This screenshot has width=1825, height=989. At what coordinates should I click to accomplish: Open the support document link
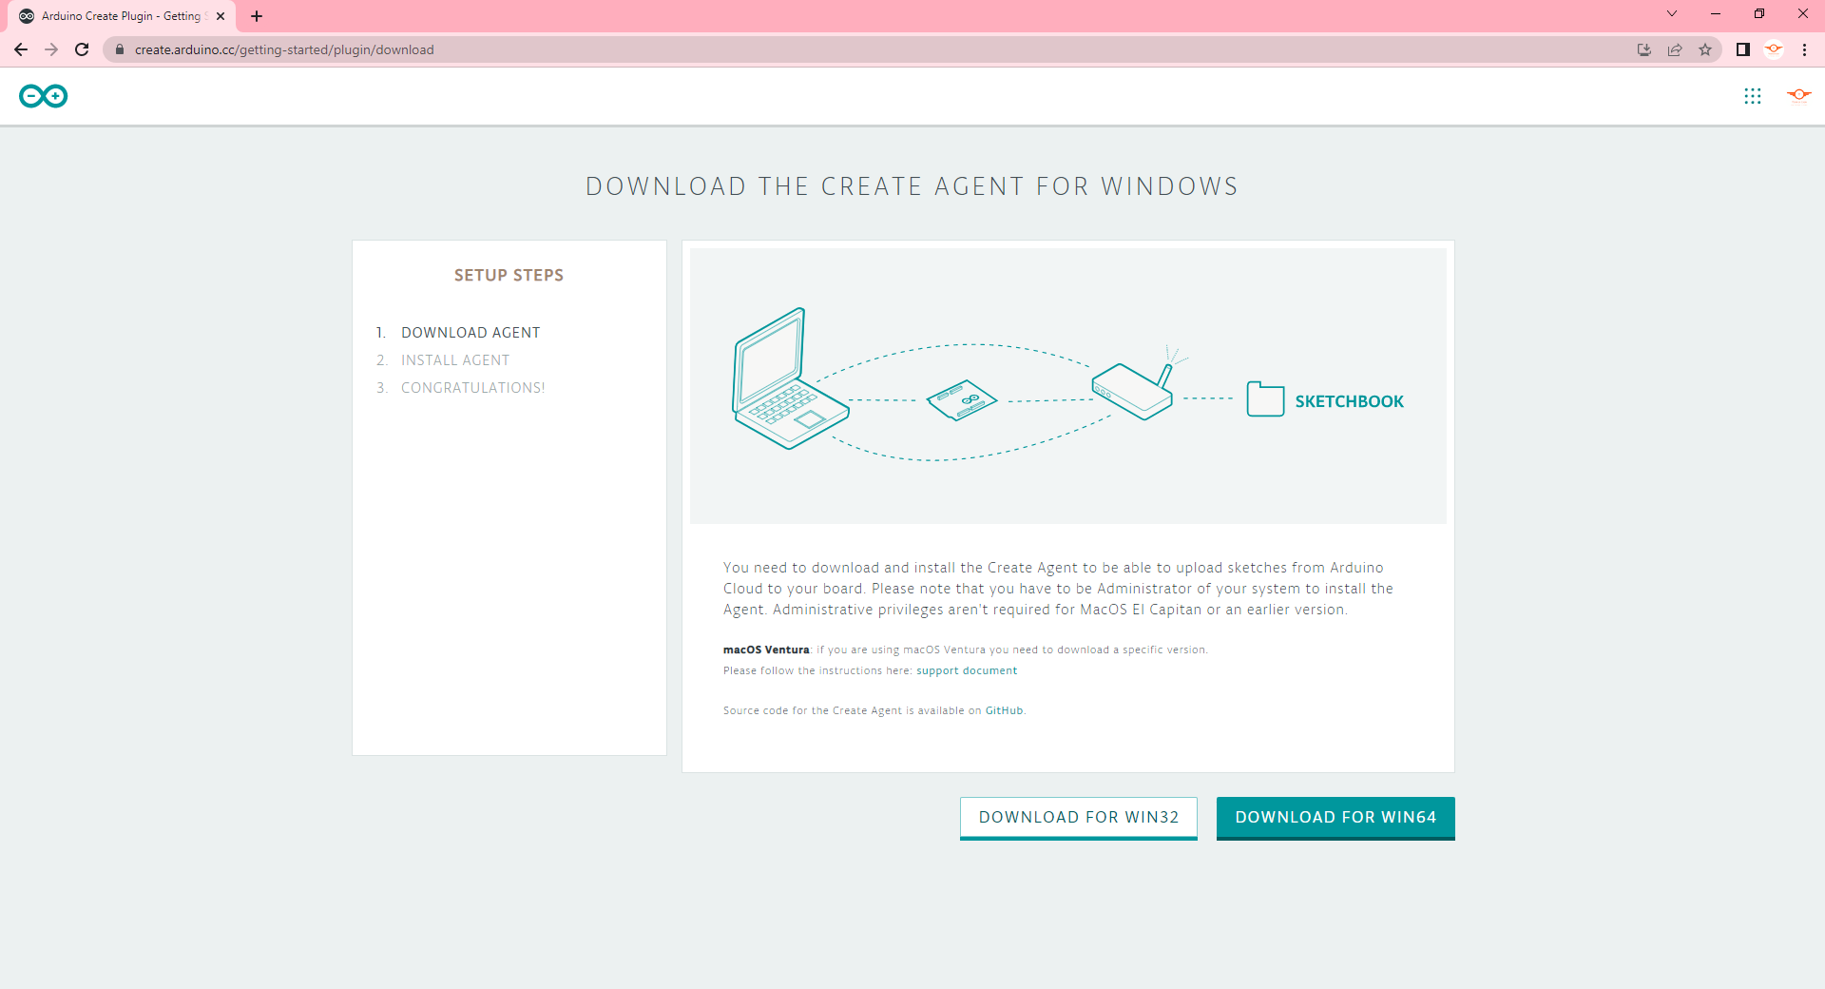967,670
